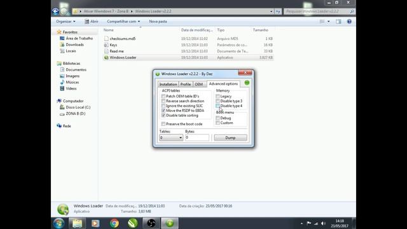The width and height of the screenshot is (407, 229).
Task: Open Bibliotecas in the sidebar
Action: point(71,64)
